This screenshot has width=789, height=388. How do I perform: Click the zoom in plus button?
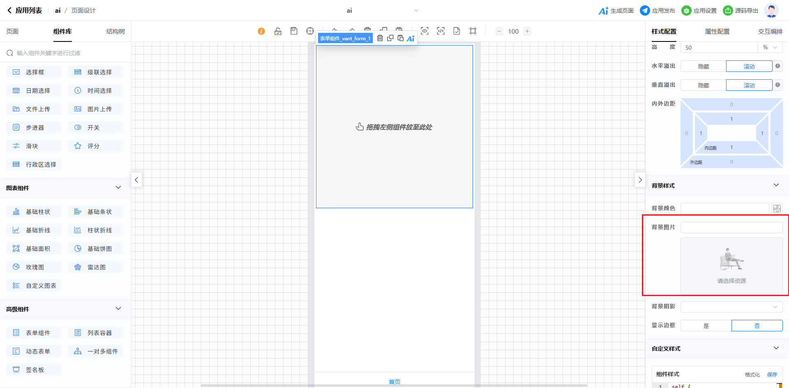tap(527, 31)
